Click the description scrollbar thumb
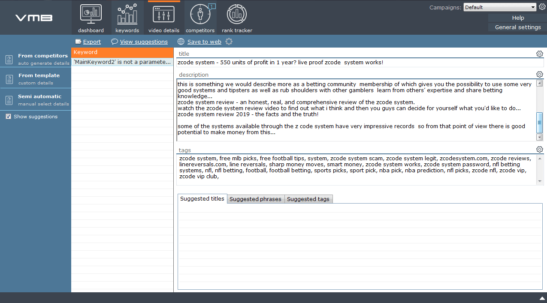The width and height of the screenshot is (547, 303). pyautogui.click(x=540, y=123)
